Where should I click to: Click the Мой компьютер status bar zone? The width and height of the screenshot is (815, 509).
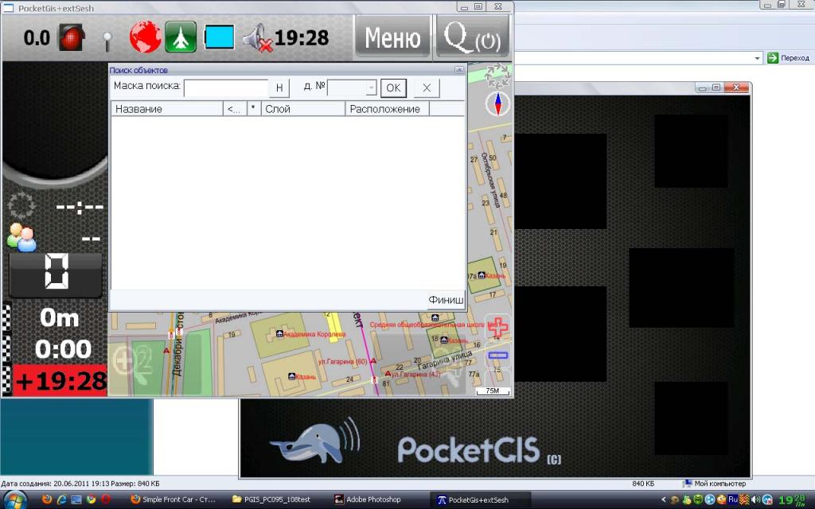(714, 484)
